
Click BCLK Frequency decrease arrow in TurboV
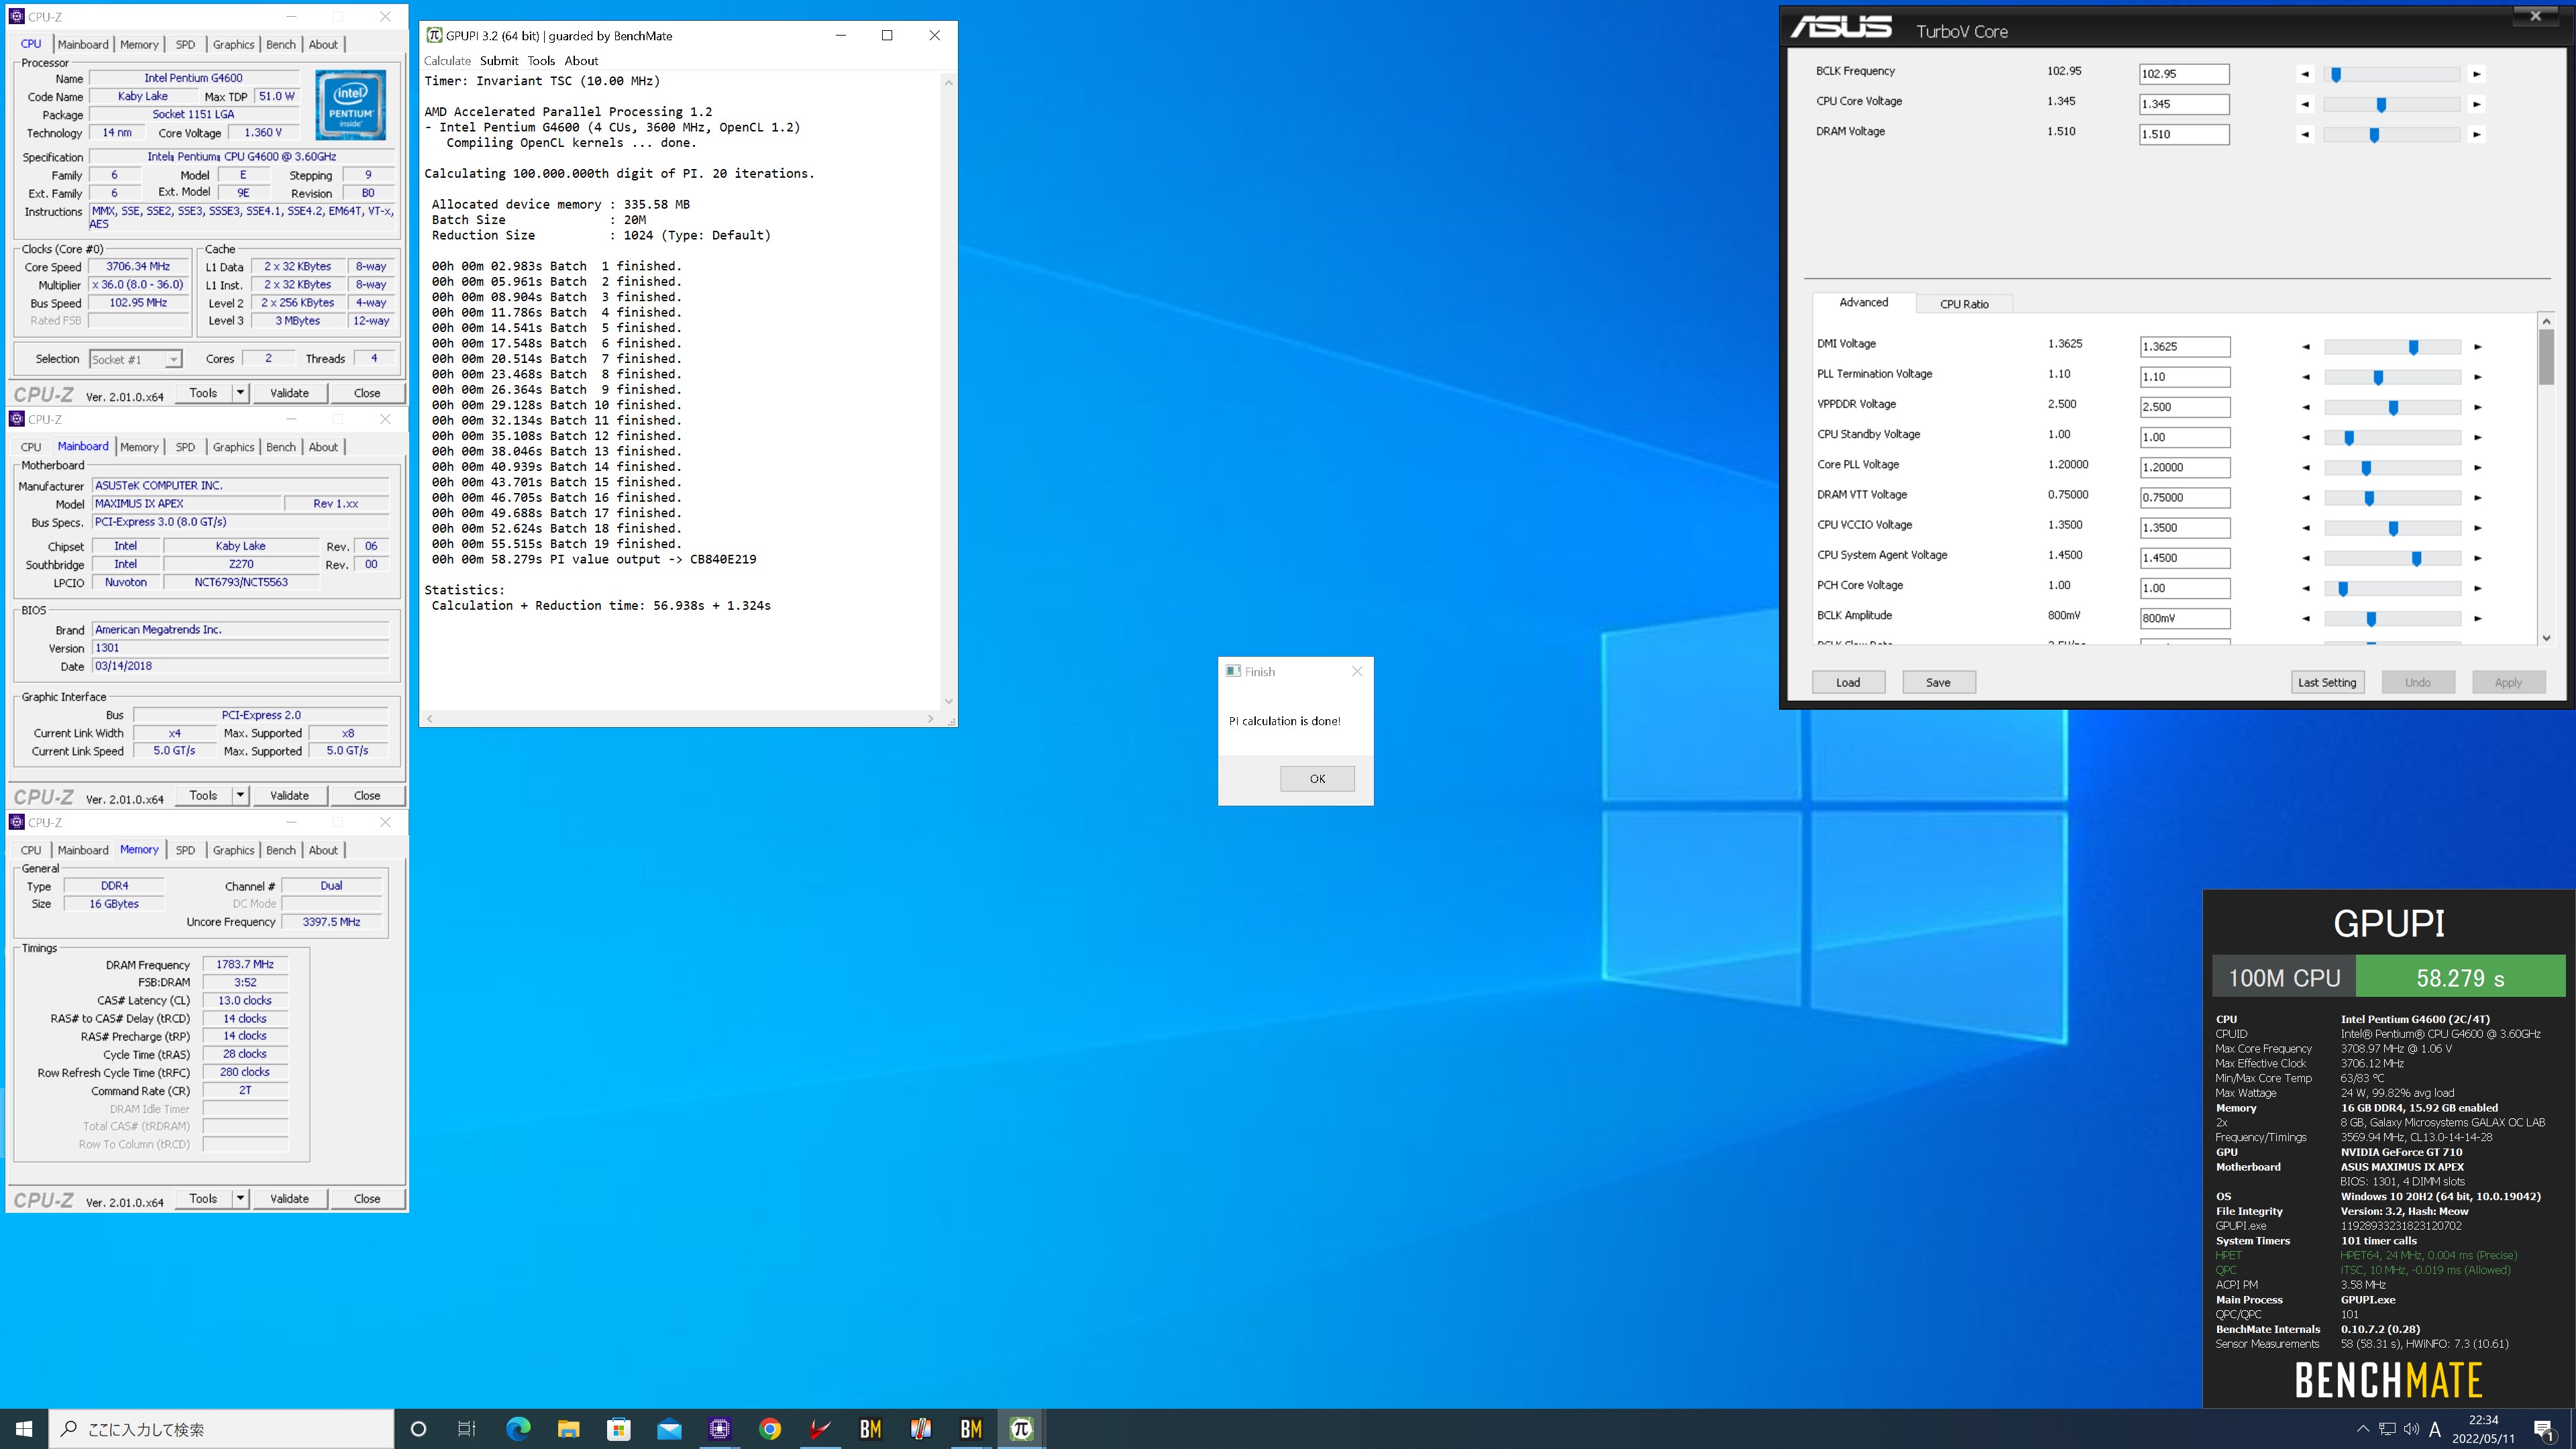2305,74
